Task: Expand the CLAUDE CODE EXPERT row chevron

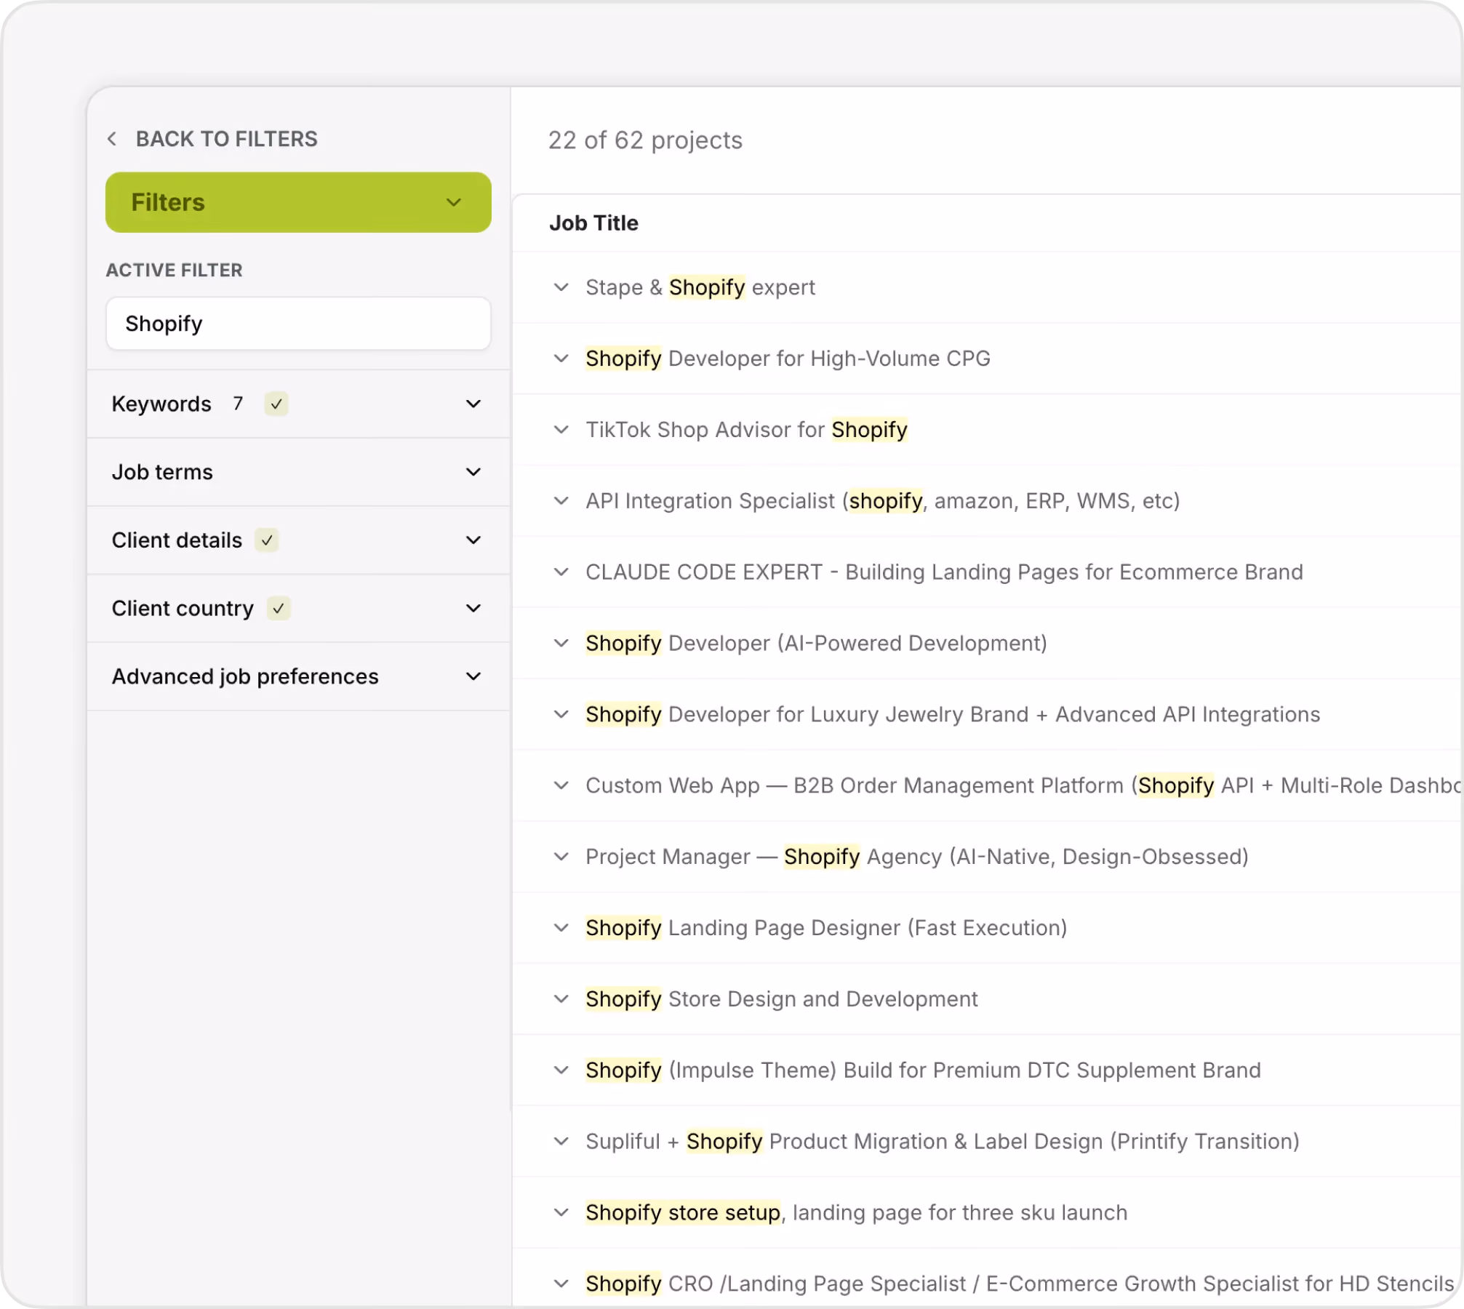Action: point(561,572)
